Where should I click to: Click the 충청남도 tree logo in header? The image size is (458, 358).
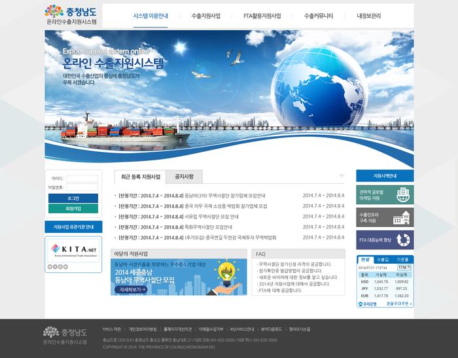54,11
